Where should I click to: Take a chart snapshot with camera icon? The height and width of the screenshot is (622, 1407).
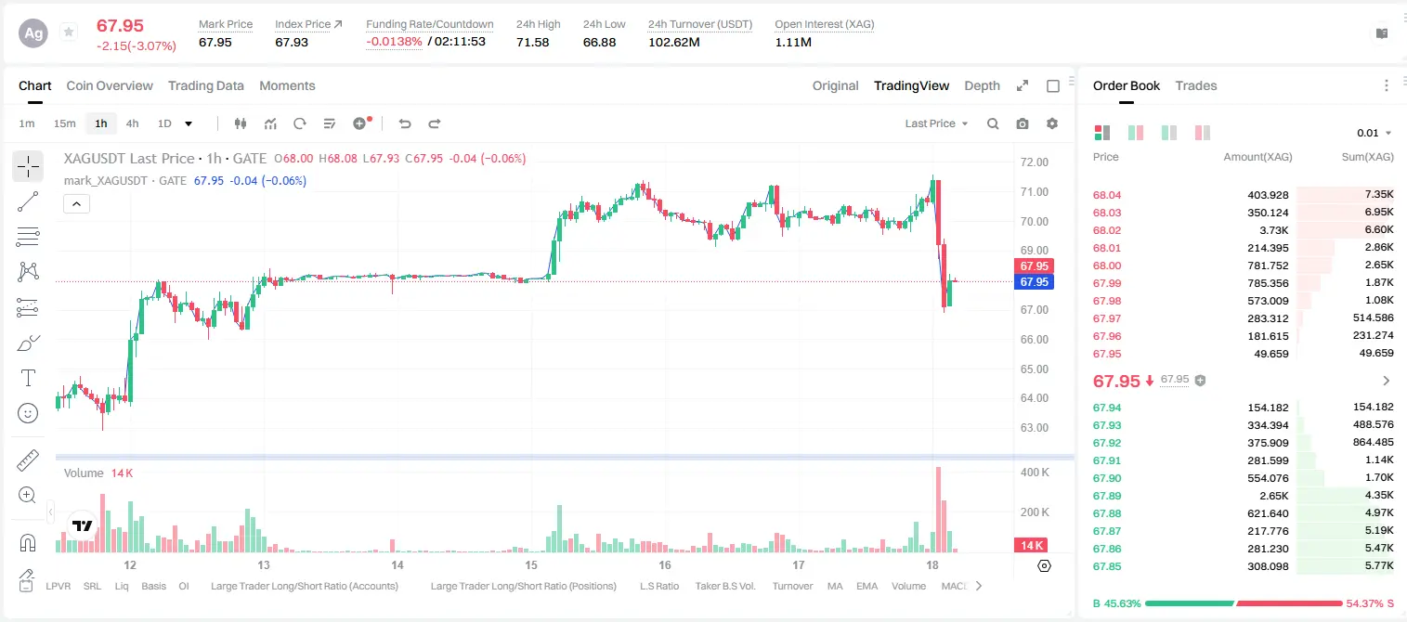1023,123
